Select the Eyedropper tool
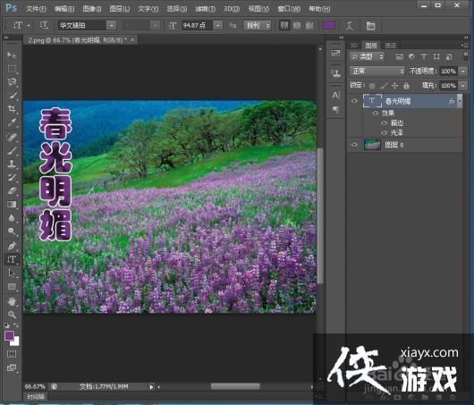Screen dimensions: 474x405 [x=12, y=122]
